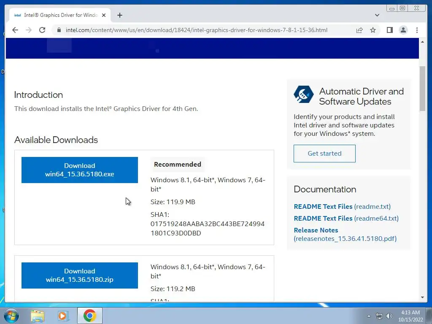Click the Available Downloads heading
Viewport: 432px width, 324px height.
pyautogui.click(x=56, y=140)
